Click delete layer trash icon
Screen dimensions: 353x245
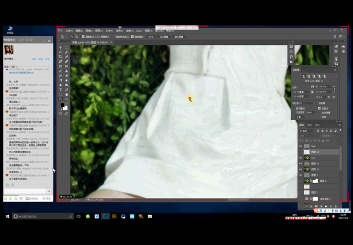(335, 206)
